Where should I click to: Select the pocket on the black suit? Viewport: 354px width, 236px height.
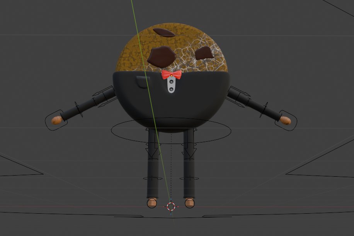pos(143,82)
